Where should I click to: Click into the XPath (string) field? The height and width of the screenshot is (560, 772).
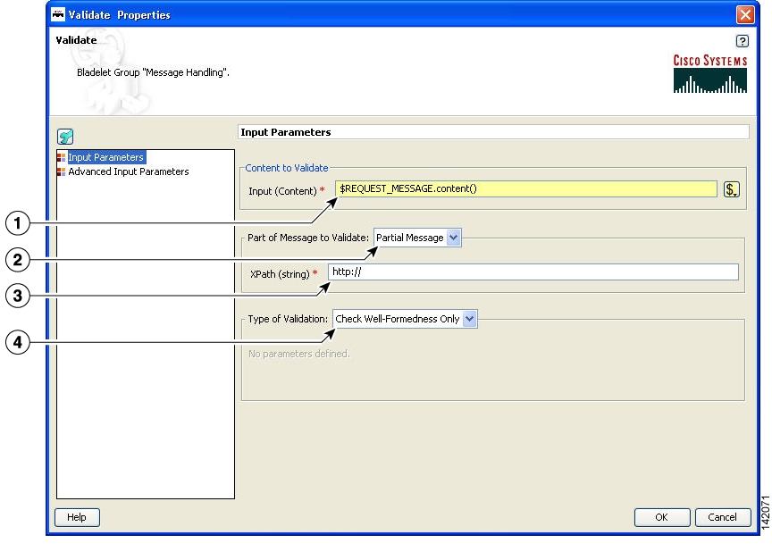[x=533, y=272]
